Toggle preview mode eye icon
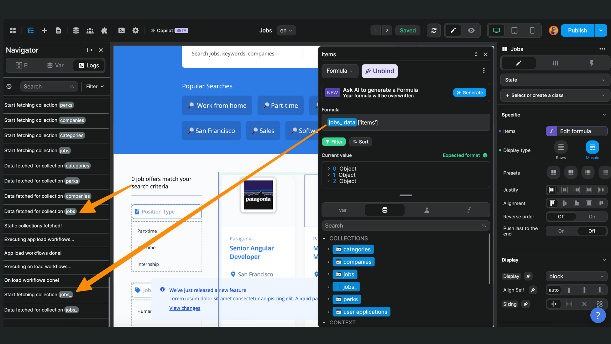The height and width of the screenshot is (344, 611). click(471, 31)
